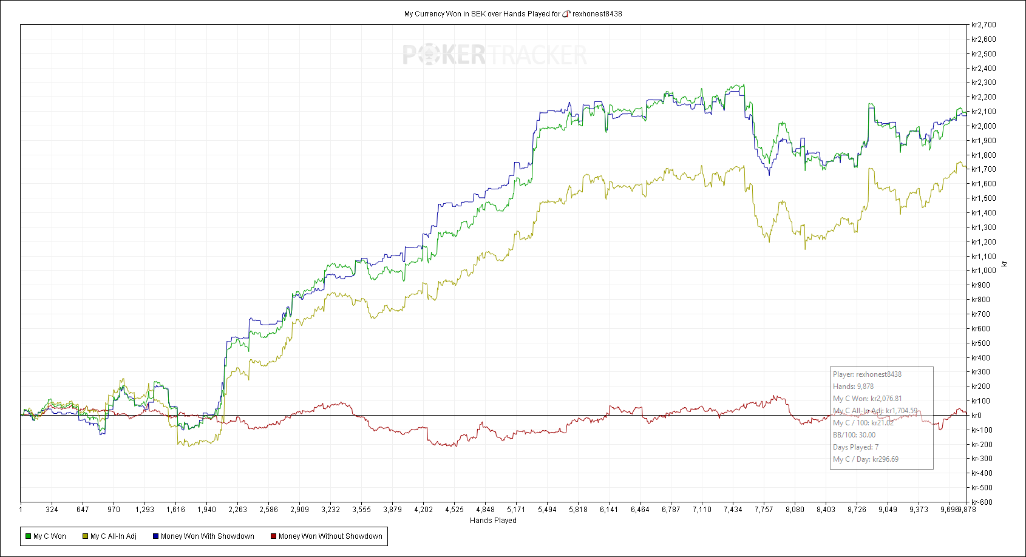Select the Money Won With Showdown legend text

coord(208,536)
